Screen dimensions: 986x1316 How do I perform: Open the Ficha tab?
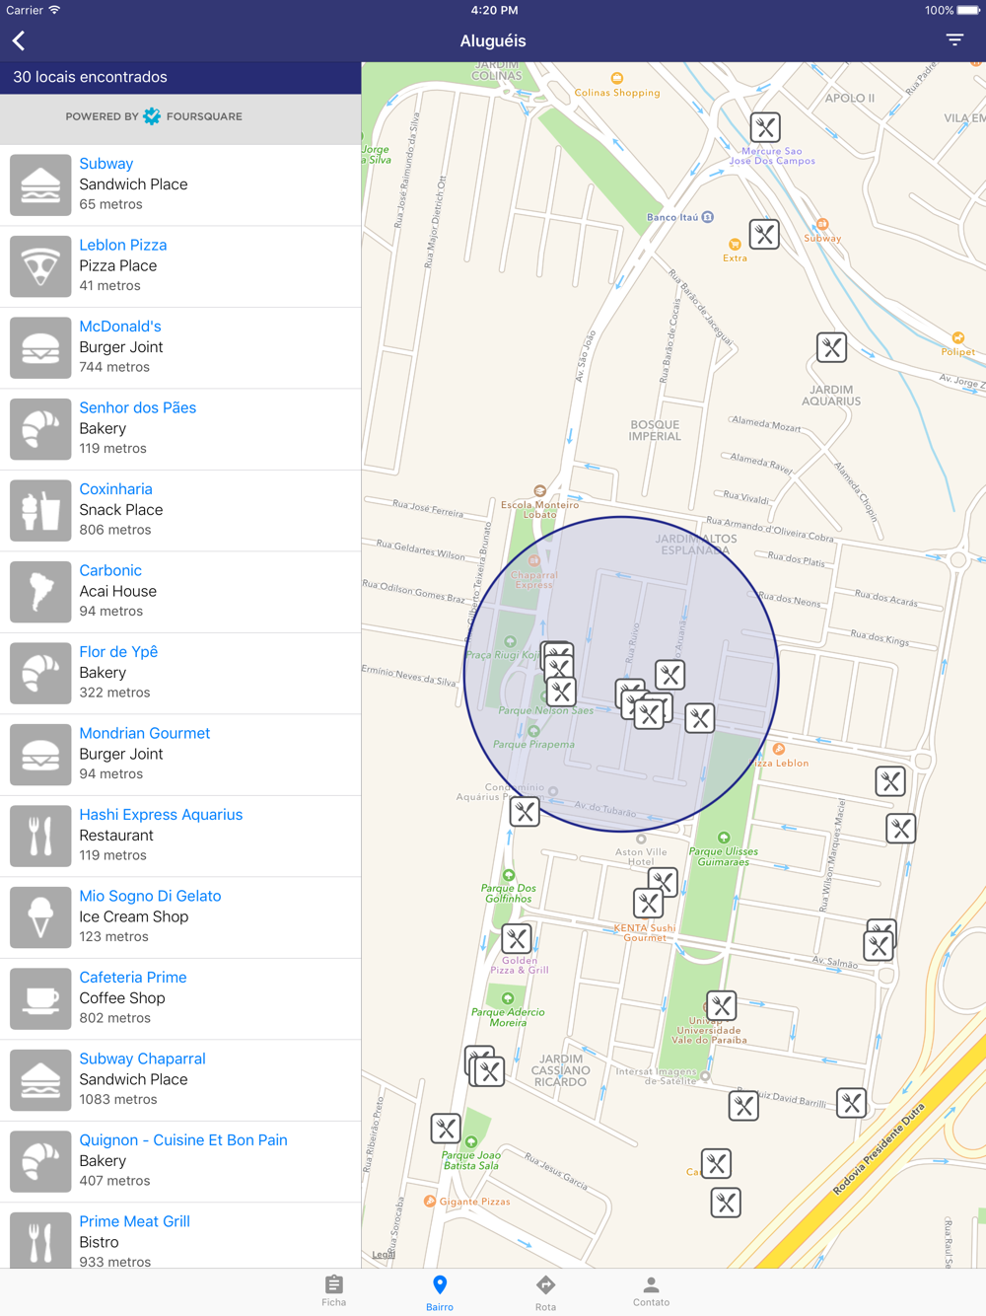click(334, 1290)
